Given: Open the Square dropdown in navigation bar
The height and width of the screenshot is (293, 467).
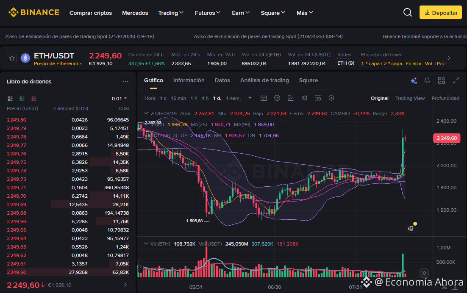Looking at the screenshot, I should [273, 13].
